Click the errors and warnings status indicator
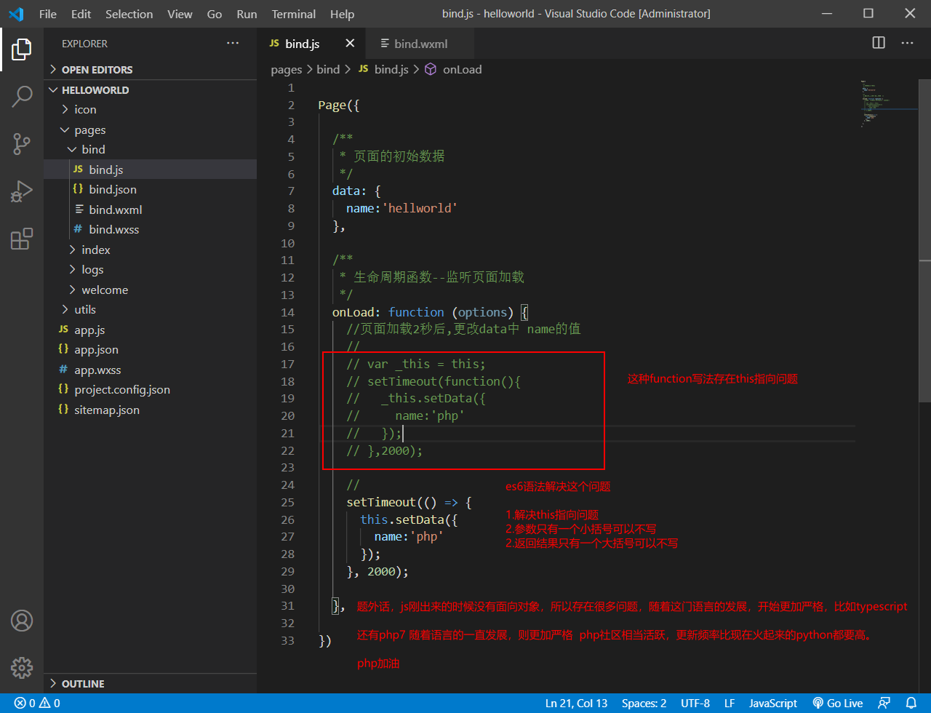This screenshot has width=931, height=713. (36, 704)
